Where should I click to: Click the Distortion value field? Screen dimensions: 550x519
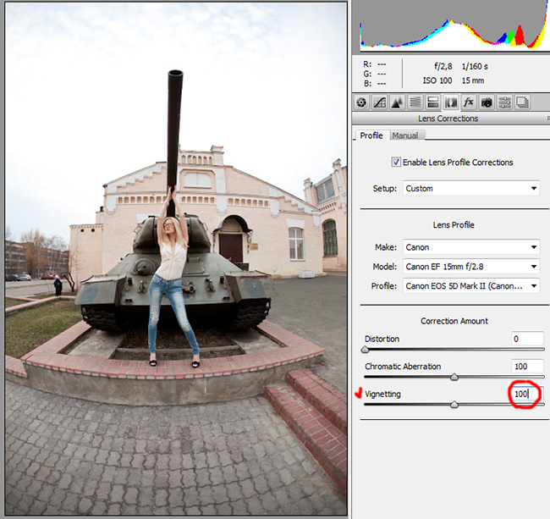click(527, 339)
